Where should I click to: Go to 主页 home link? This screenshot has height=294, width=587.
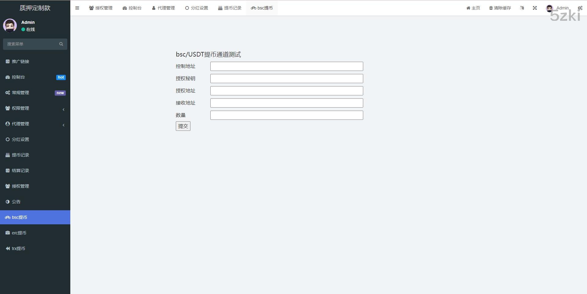pyautogui.click(x=473, y=8)
